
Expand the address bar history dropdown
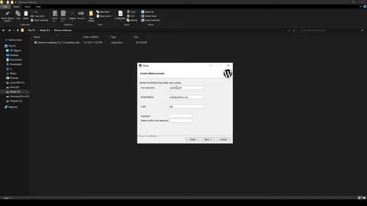[288, 30]
